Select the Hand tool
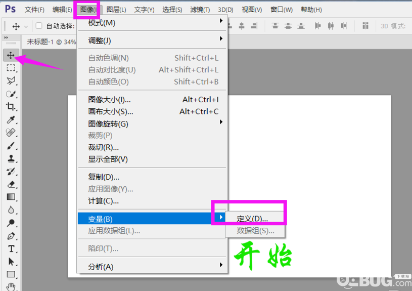Viewport: 412px width, 291px height. click(11, 286)
